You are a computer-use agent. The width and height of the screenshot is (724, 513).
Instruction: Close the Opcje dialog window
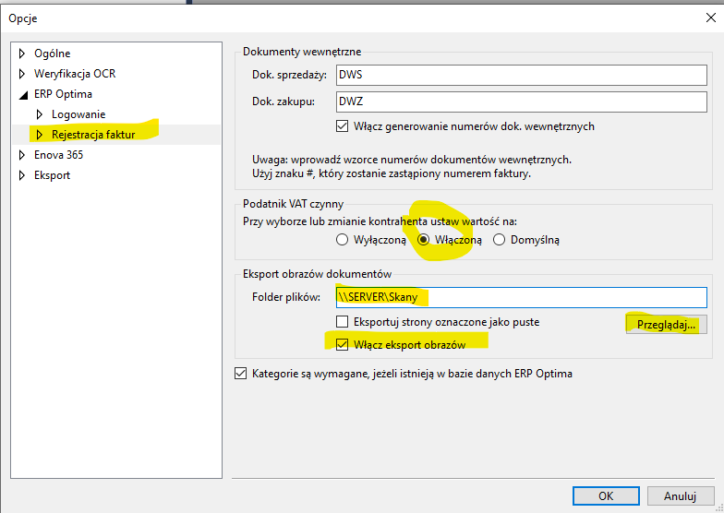[x=711, y=18]
